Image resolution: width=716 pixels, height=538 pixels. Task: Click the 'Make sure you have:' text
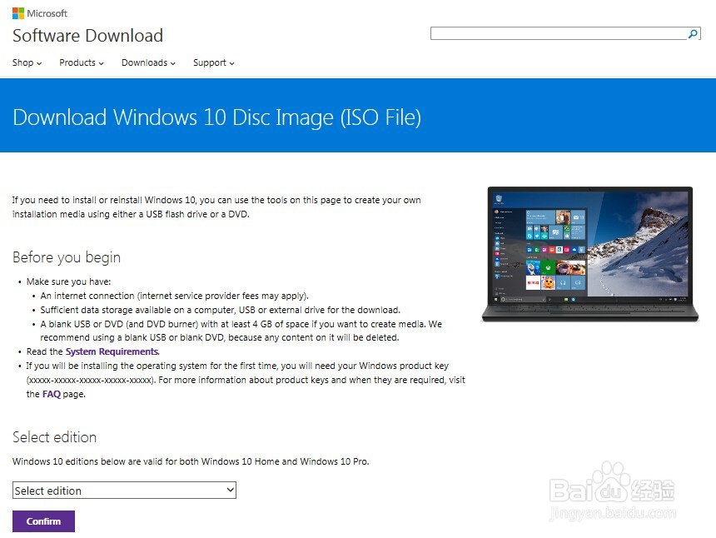pyautogui.click(x=68, y=281)
